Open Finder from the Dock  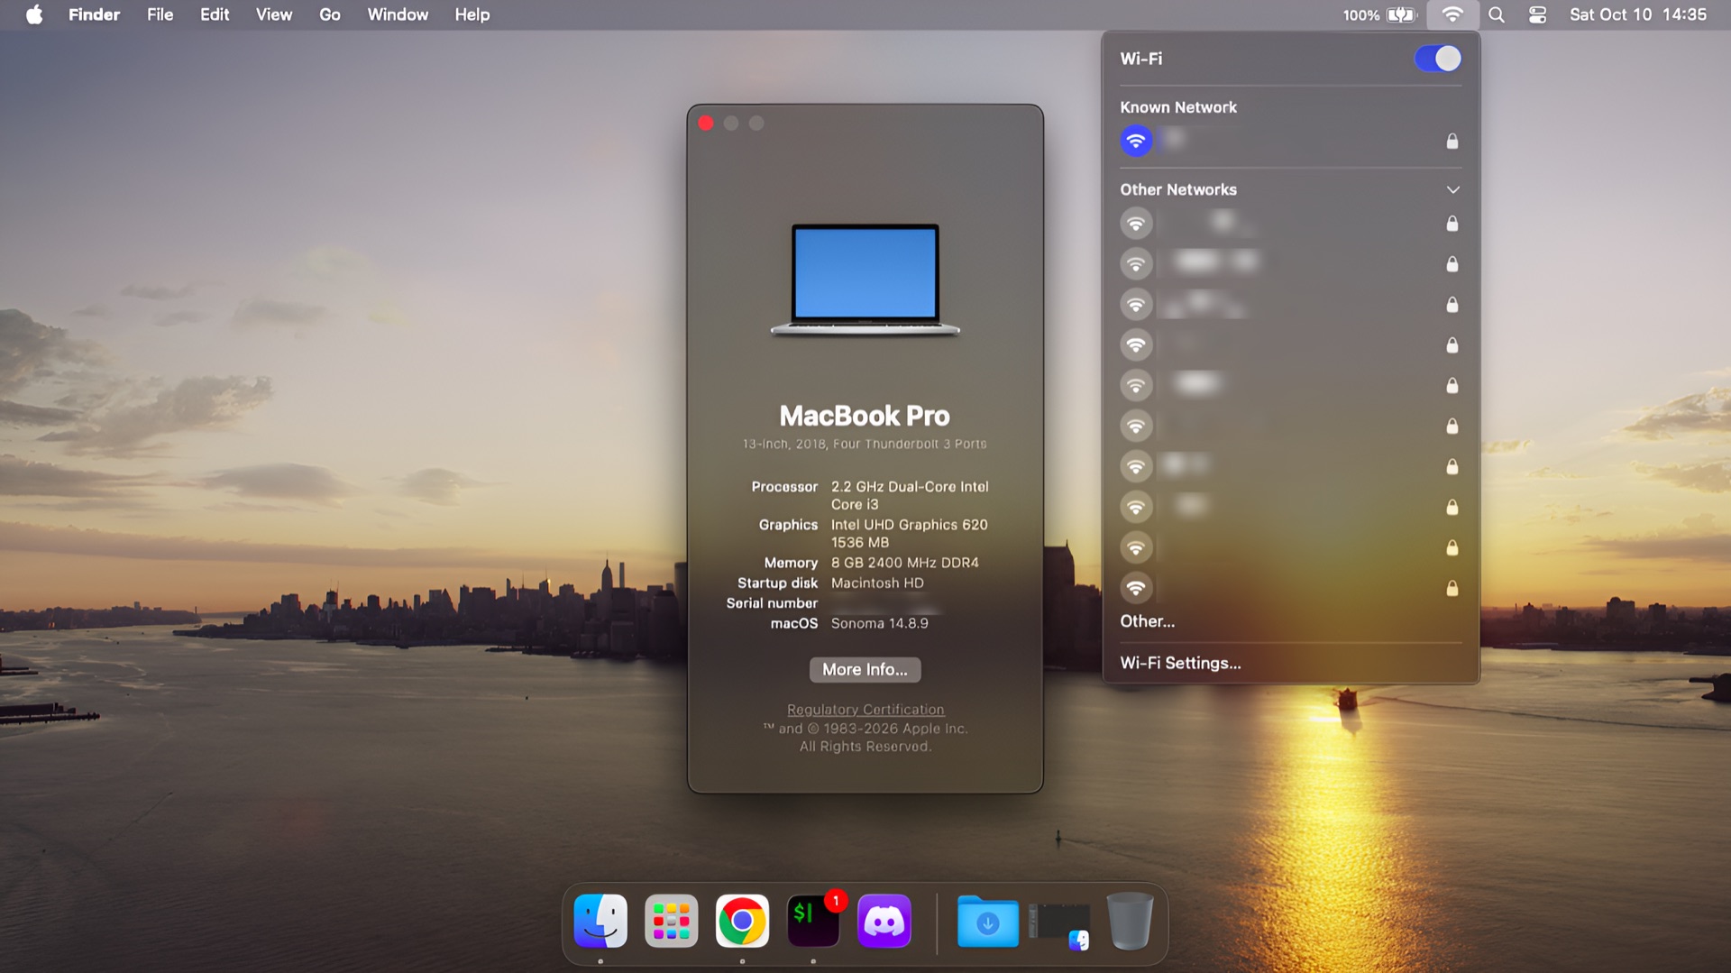[x=600, y=921]
